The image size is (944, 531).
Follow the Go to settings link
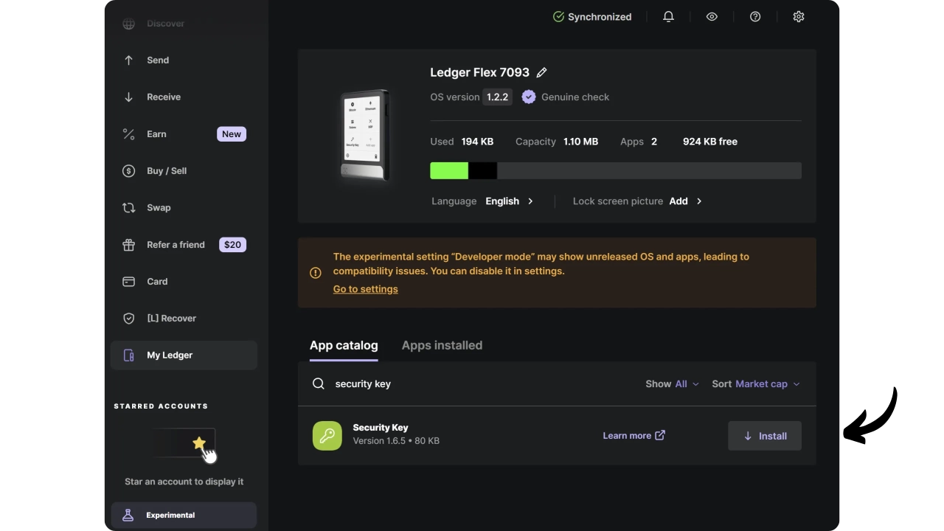click(x=366, y=289)
